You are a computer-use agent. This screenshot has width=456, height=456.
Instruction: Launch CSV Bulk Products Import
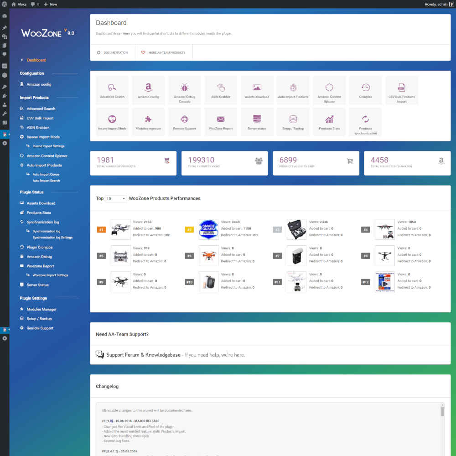[401, 90]
